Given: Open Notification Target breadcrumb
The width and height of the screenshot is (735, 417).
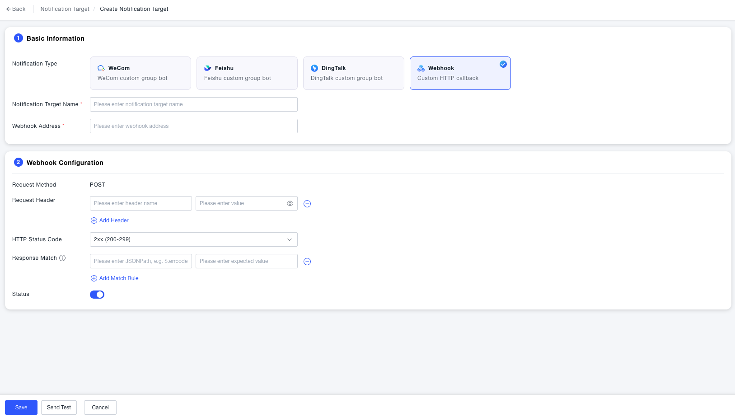Looking at the screenshot, I should [65, 9].
